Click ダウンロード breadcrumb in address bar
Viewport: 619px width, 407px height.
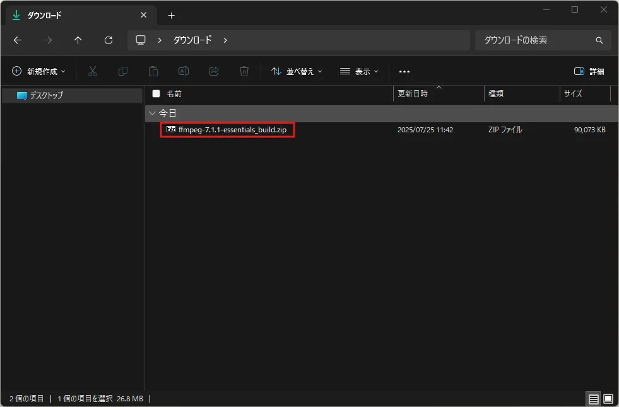click(x=192, y=40)
